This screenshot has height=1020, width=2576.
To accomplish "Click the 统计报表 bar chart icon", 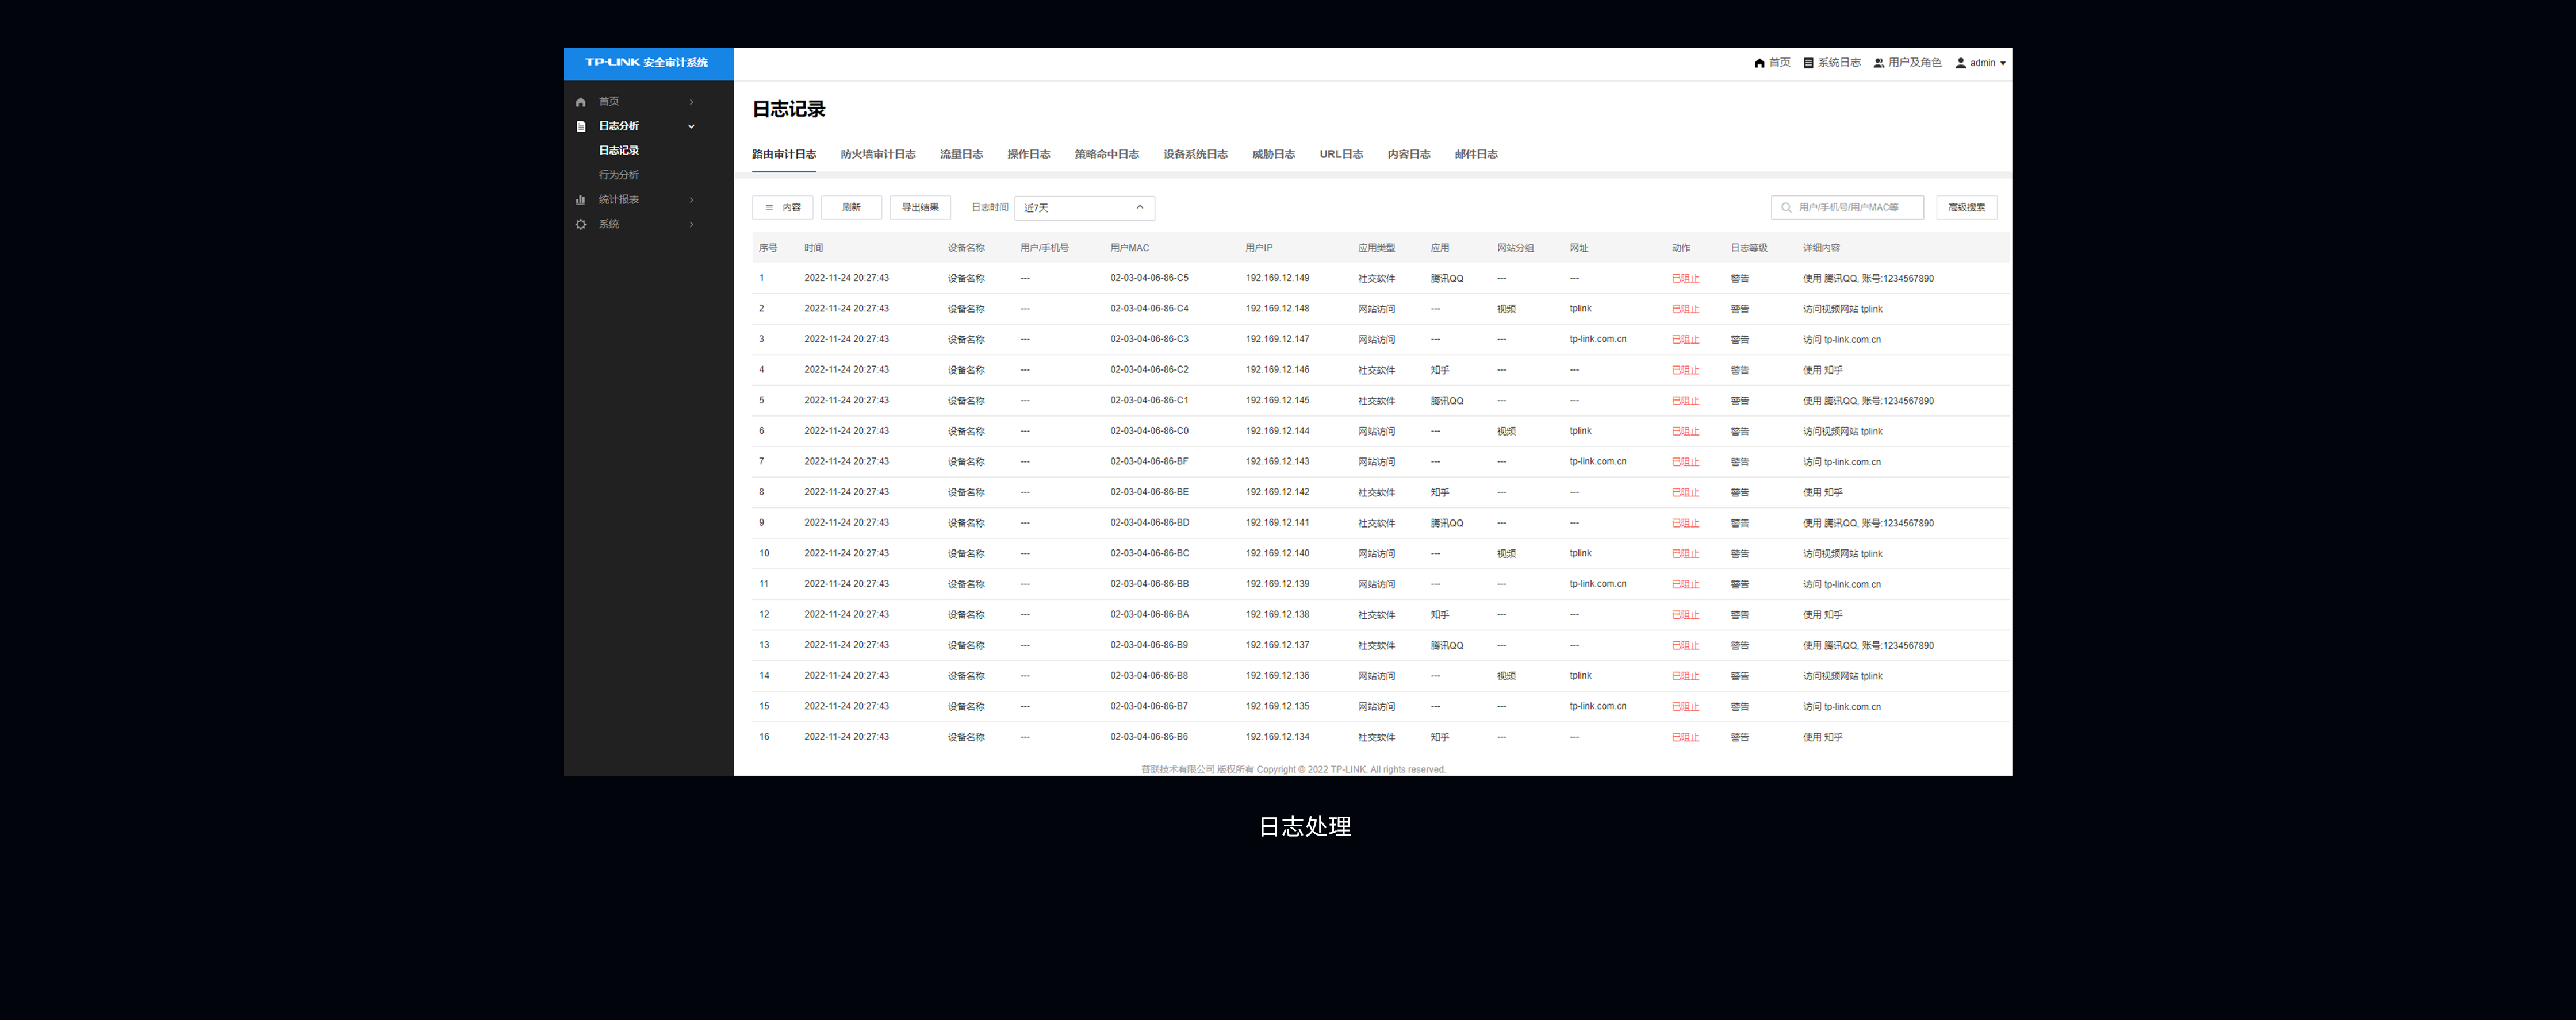I will [580, 200].
